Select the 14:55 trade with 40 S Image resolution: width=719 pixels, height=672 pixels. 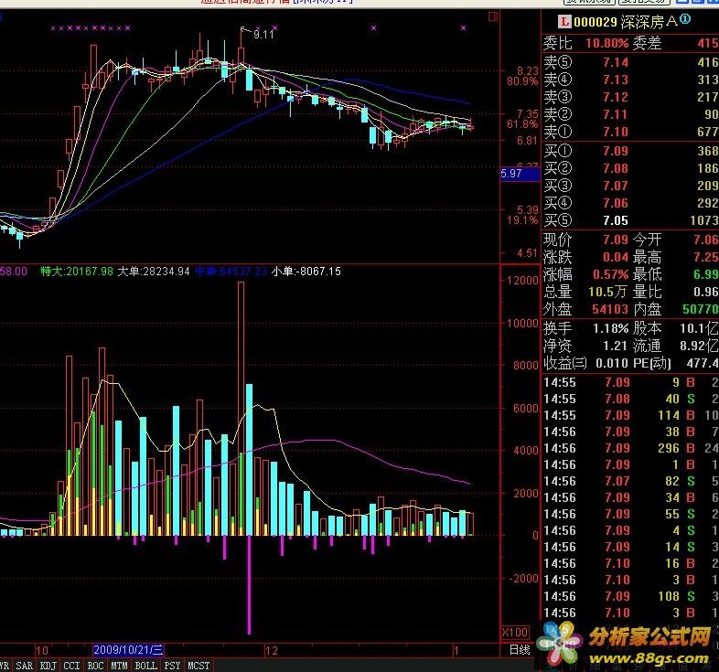(x=630, y=399)
